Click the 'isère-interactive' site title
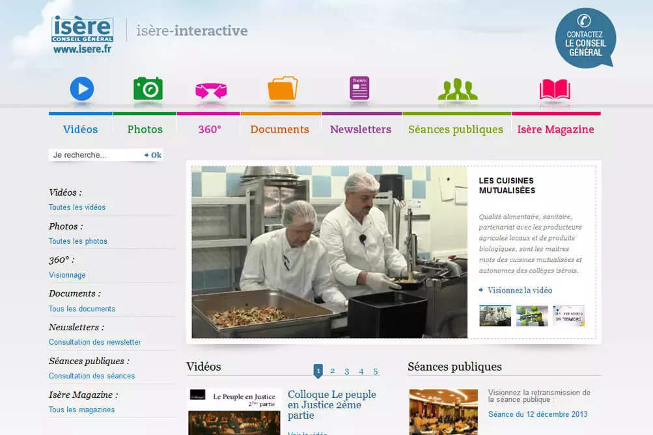Viewport: 653px width, 435px height. click(x=192, y=31)
